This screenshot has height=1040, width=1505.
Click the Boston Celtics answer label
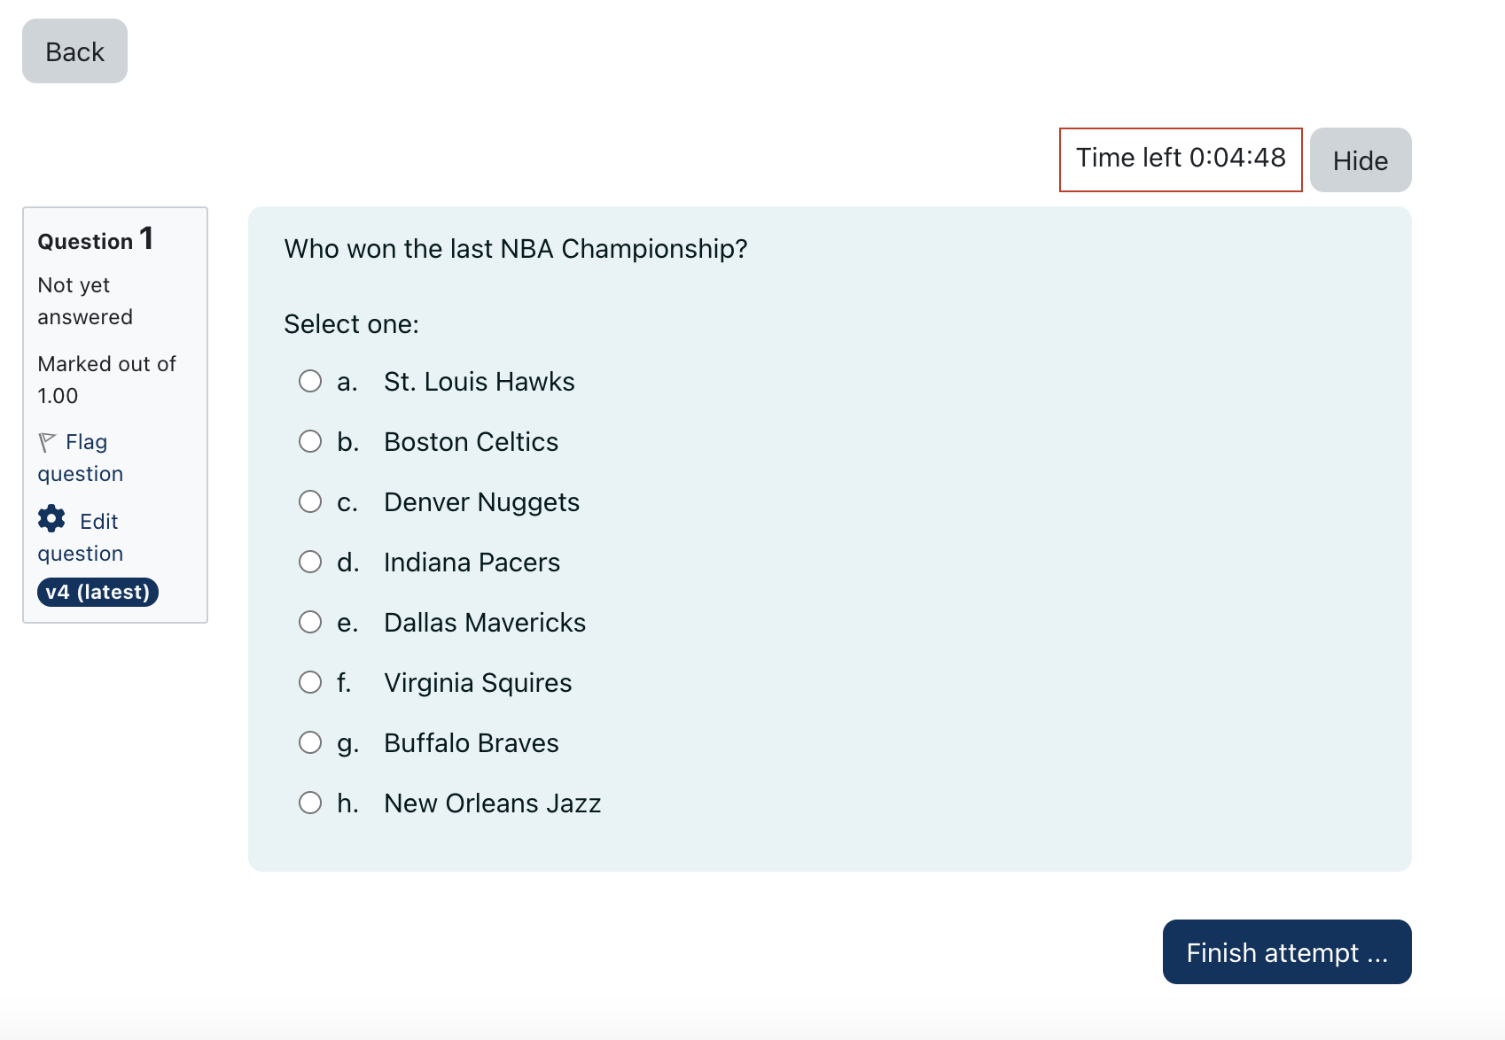471,442
